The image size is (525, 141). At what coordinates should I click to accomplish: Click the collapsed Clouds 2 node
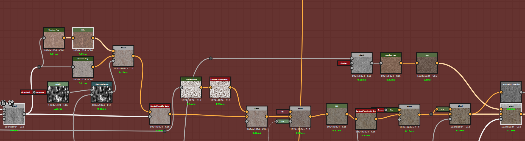click(x=344, y=63)
